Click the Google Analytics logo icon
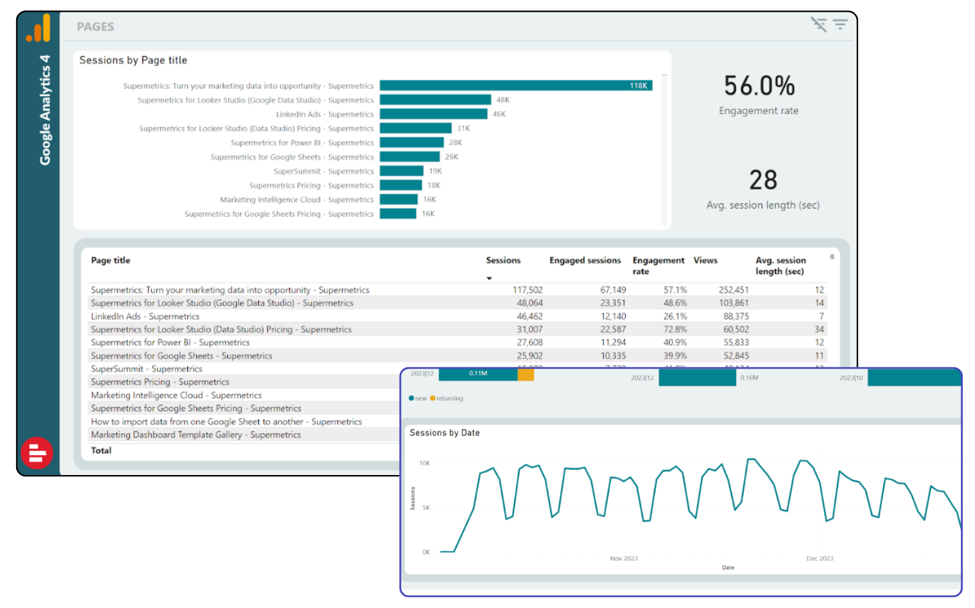The width and height of the screenshot is (975, 608). (38, 28)
